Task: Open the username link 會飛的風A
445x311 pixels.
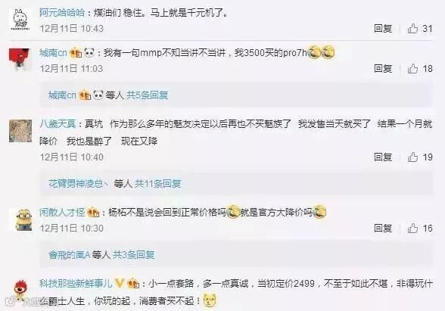Action: pyautogui.click(x=70, y=255)
